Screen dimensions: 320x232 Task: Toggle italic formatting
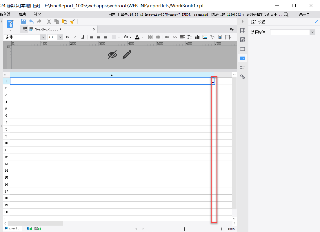coord(75,37)
